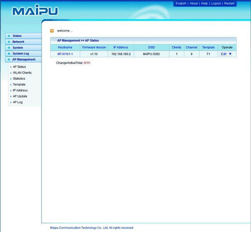Image resolution: width=251 pixels, height=232 pixels.
Task: Click Restart in the top bar
Action: [x=229, y=3]
